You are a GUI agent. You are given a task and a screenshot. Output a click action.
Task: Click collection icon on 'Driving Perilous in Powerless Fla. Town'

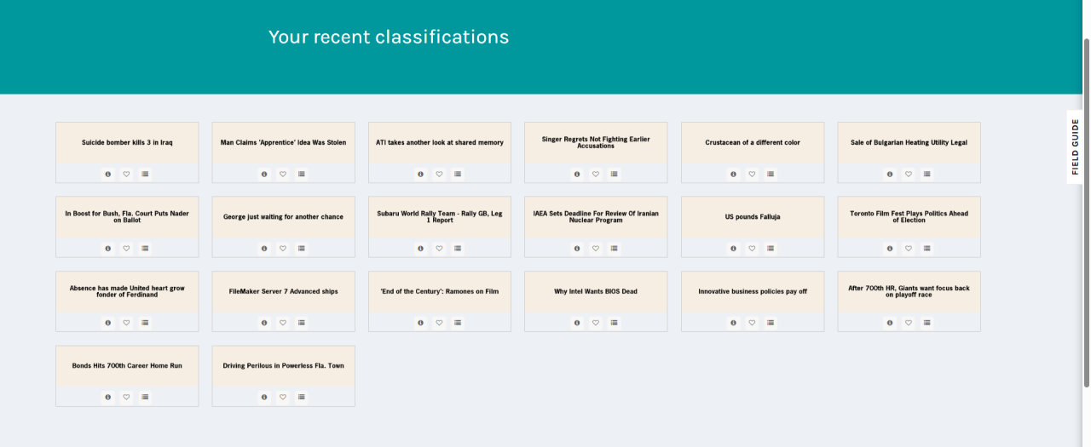point(302,397)
